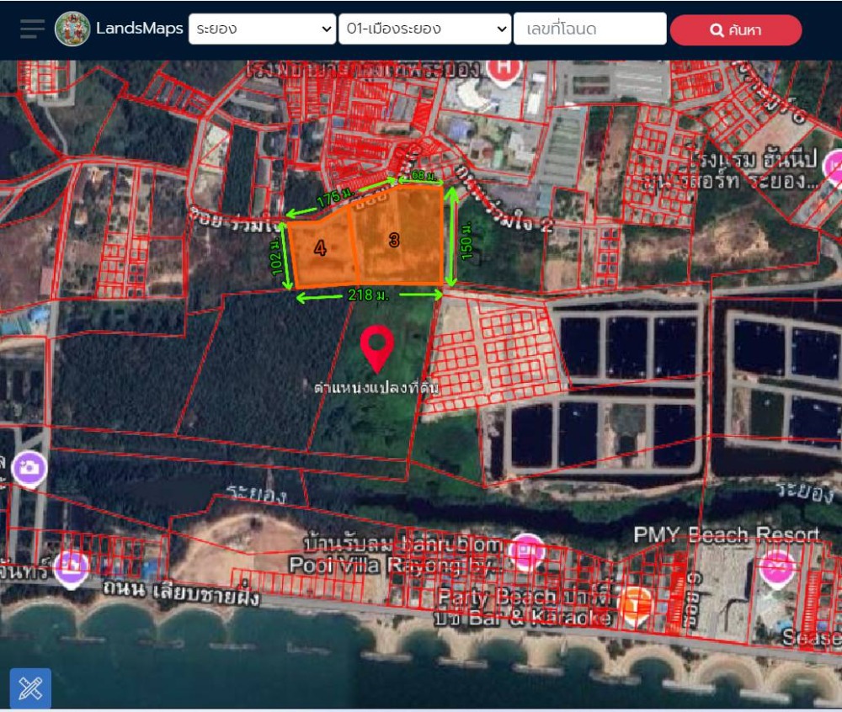Click the LandsMaps title text
Image resolution: width=842 pixels, height=712 pixels.
(139, 29)
